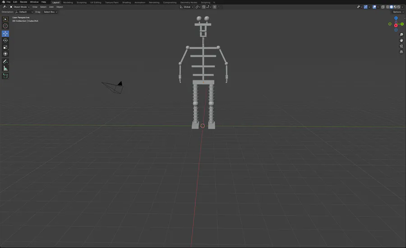Open the Drag Select Box dropdown
The width and height of the screenshot is (406, 248).
(50, 12)
